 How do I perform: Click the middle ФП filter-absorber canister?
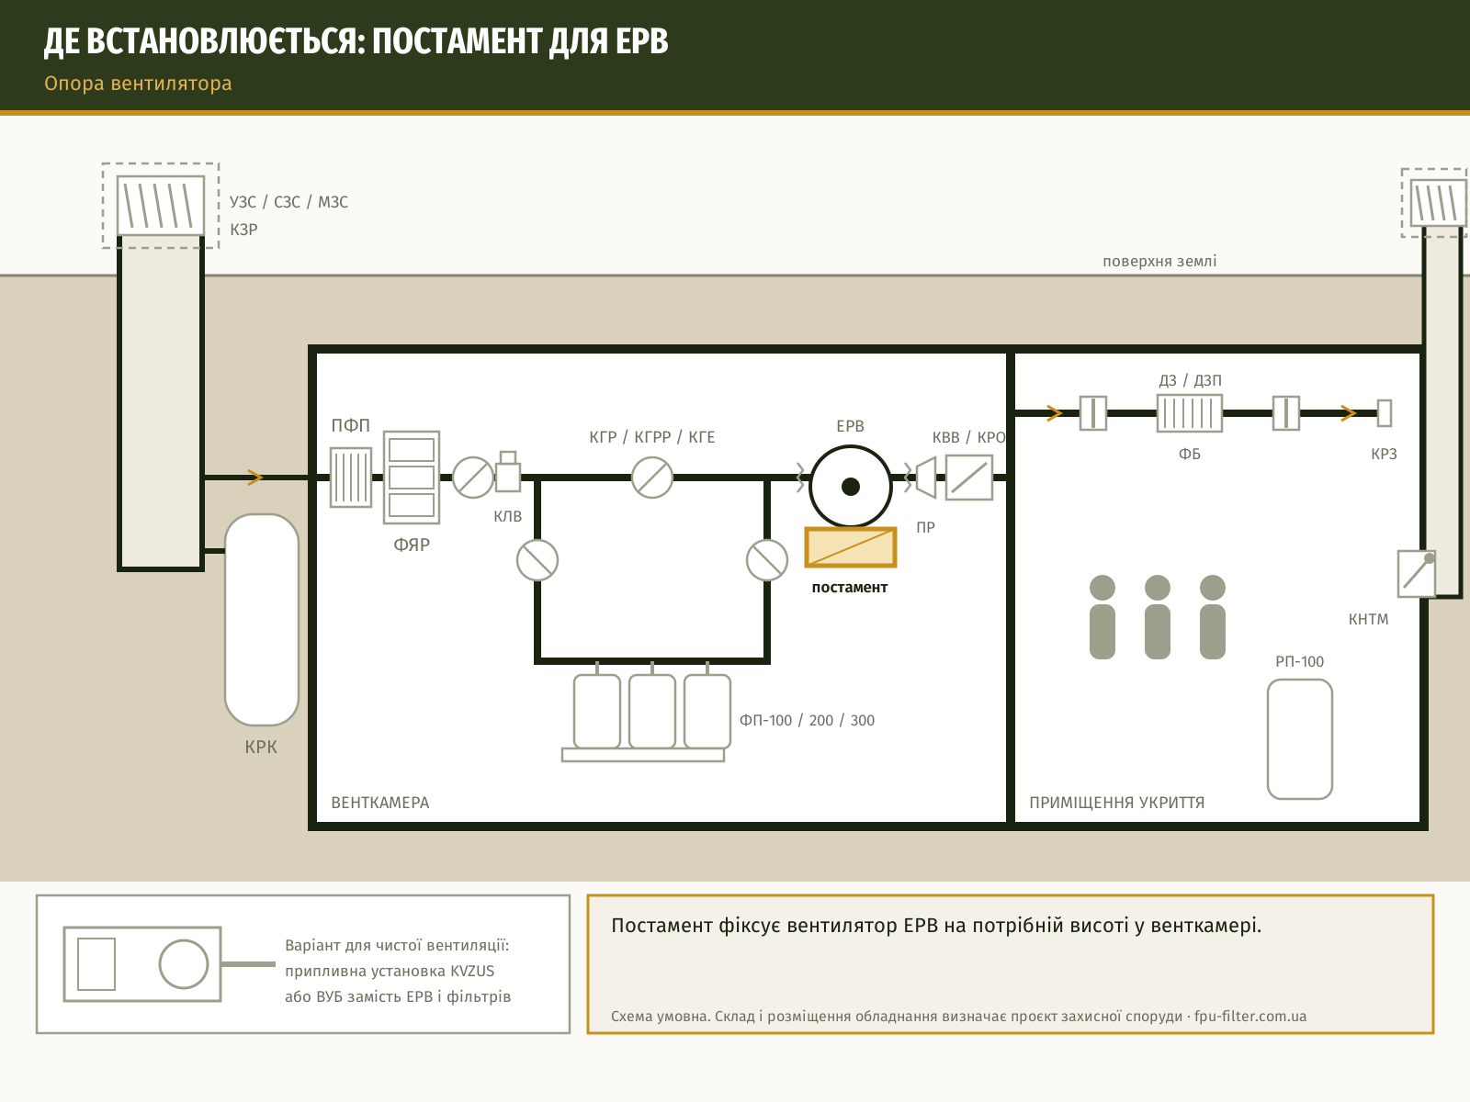click(652, 712)
